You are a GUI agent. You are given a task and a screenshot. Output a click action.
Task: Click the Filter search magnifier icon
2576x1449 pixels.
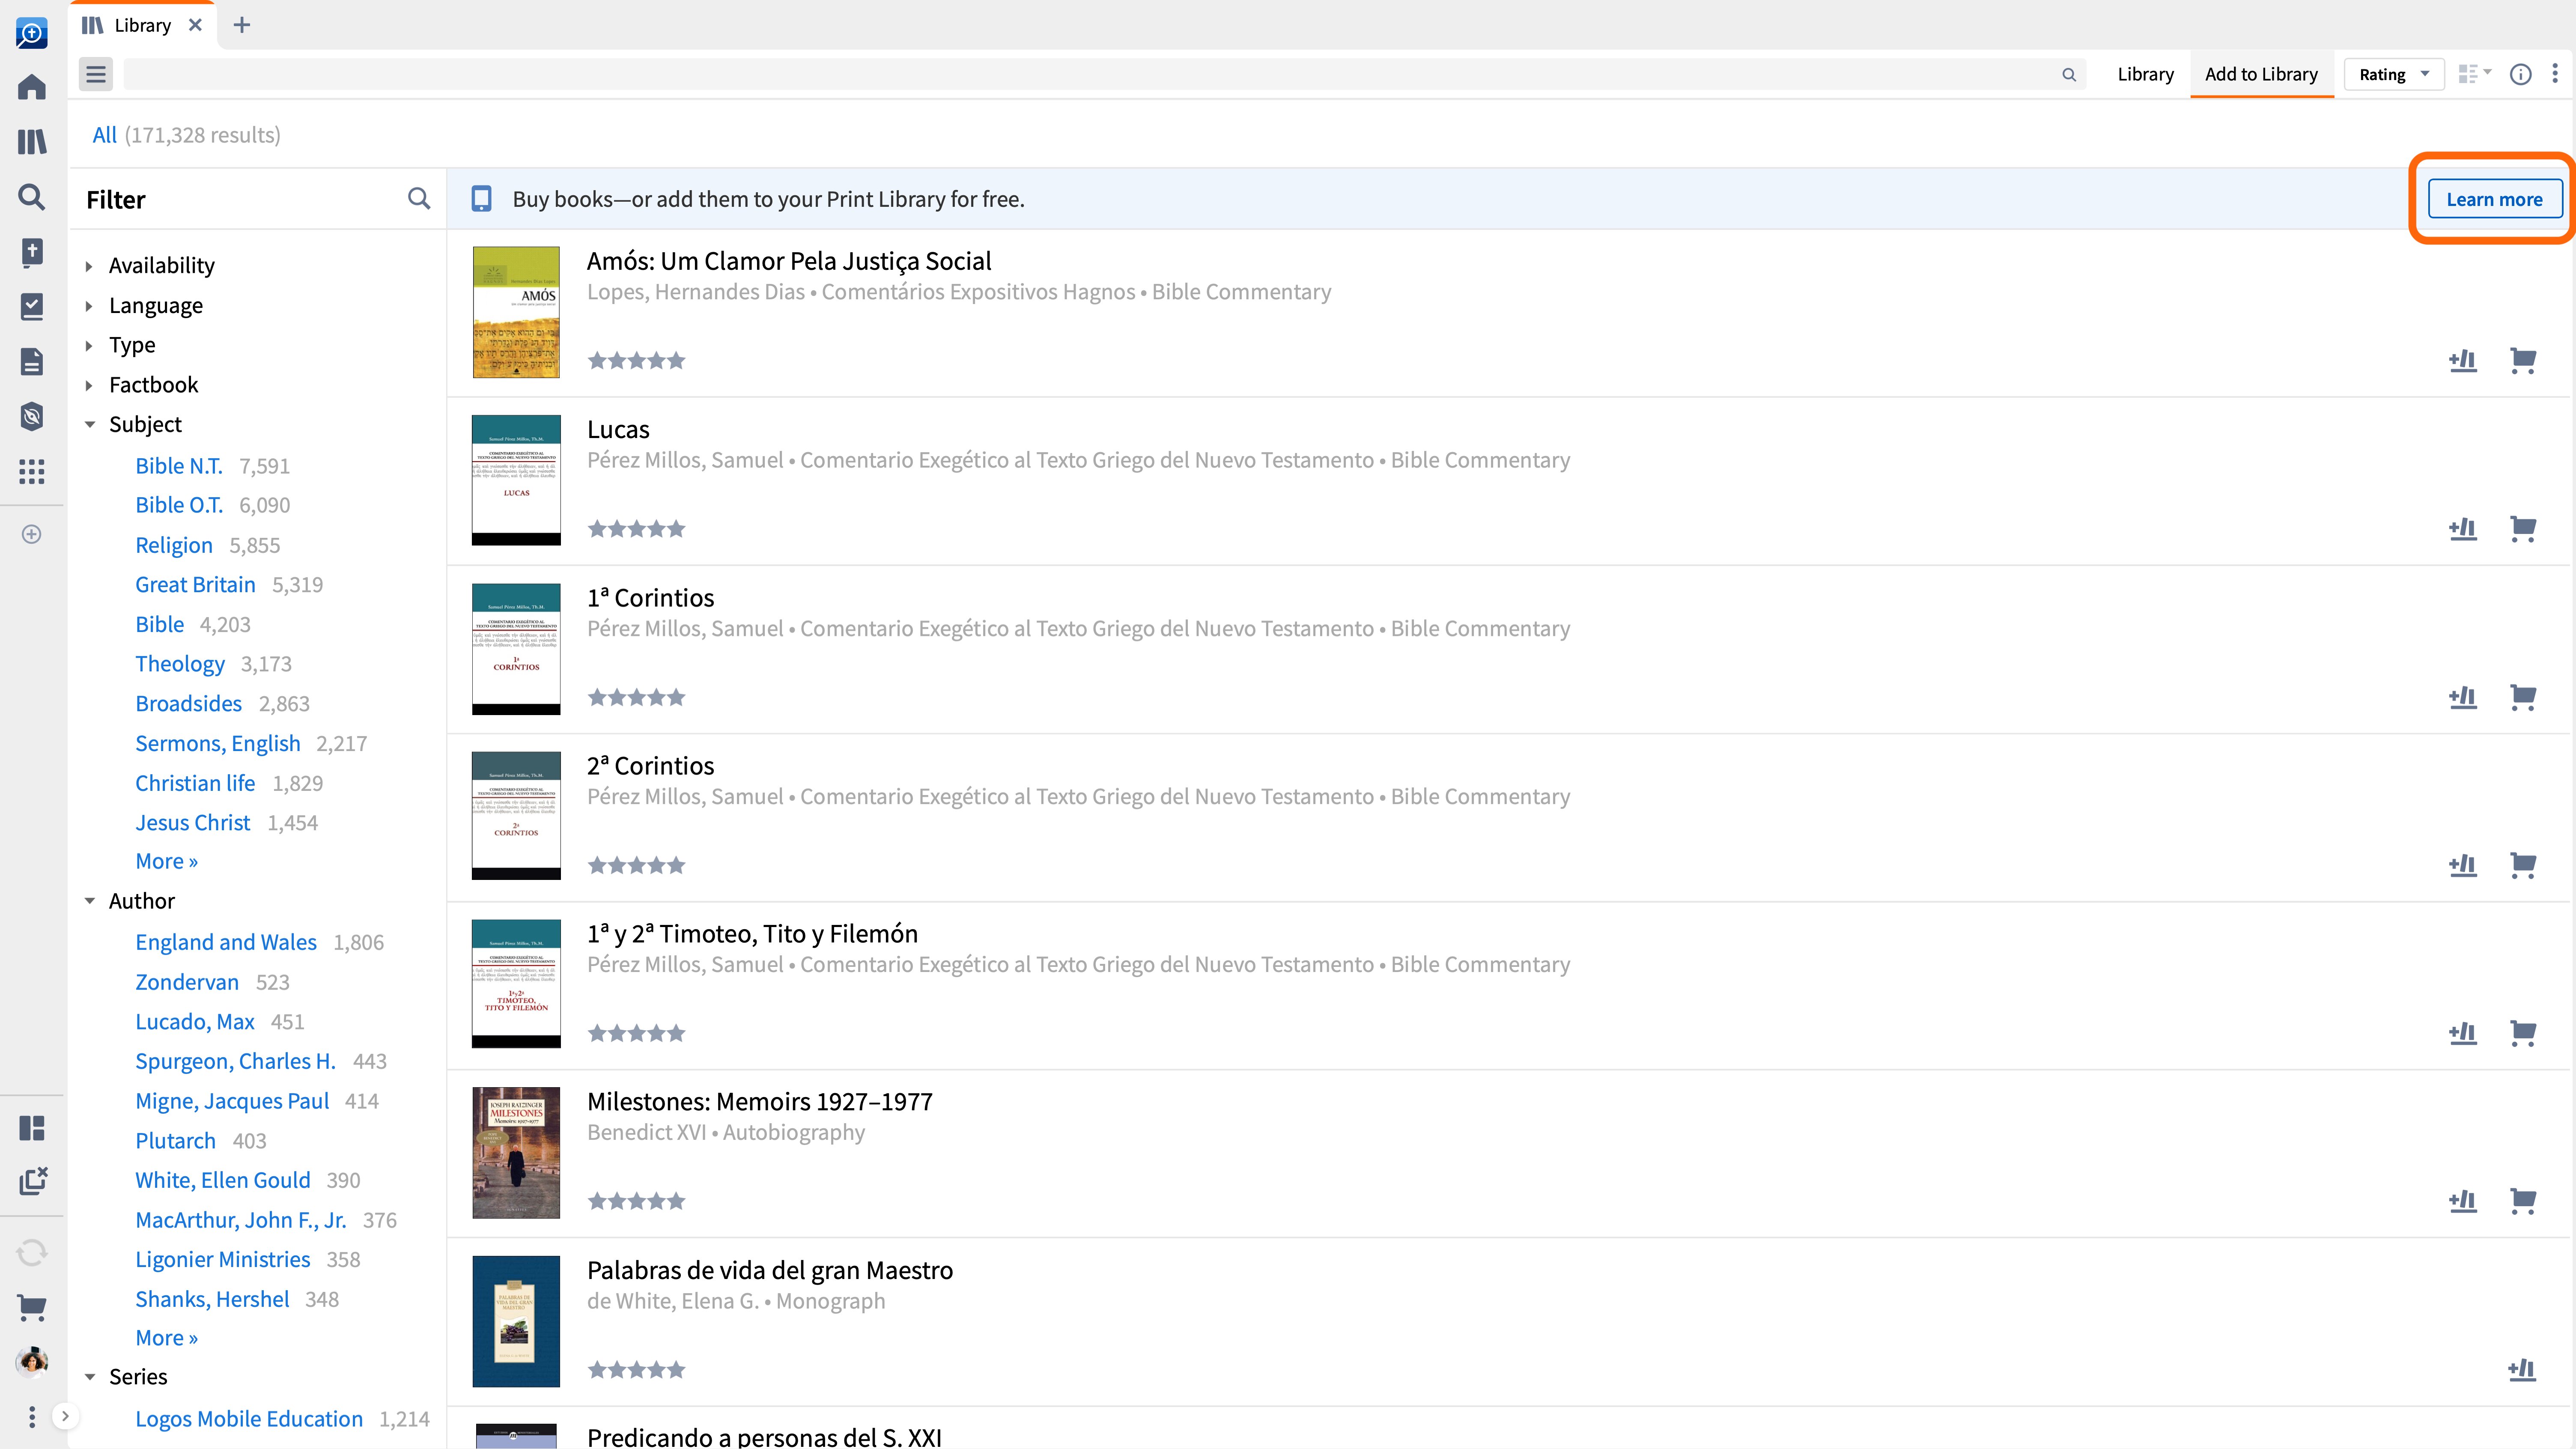pyautogui.click(x=419, y=199)
